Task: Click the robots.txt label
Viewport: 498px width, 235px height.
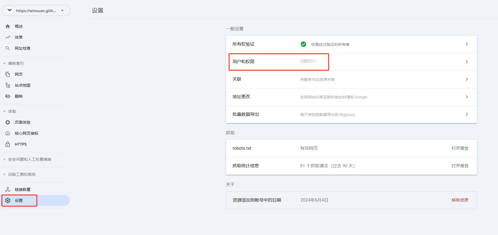Action: [242, 148]
